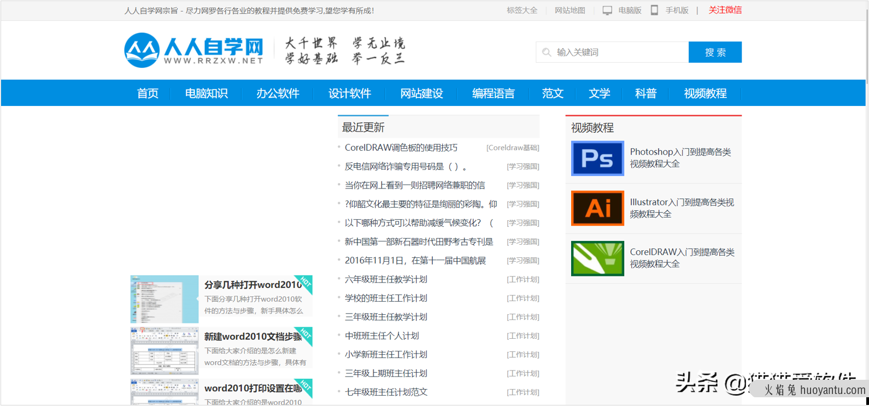Open article 三年级上期班主任计划
This screenshot has width=869, height=406.
pyautogui.click(x=386, y=373)
